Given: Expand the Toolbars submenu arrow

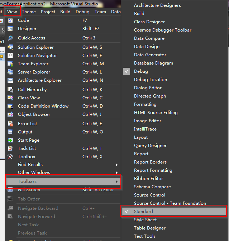Looking at the screenshot, I should pyautogui.click(x=117, y=181).
